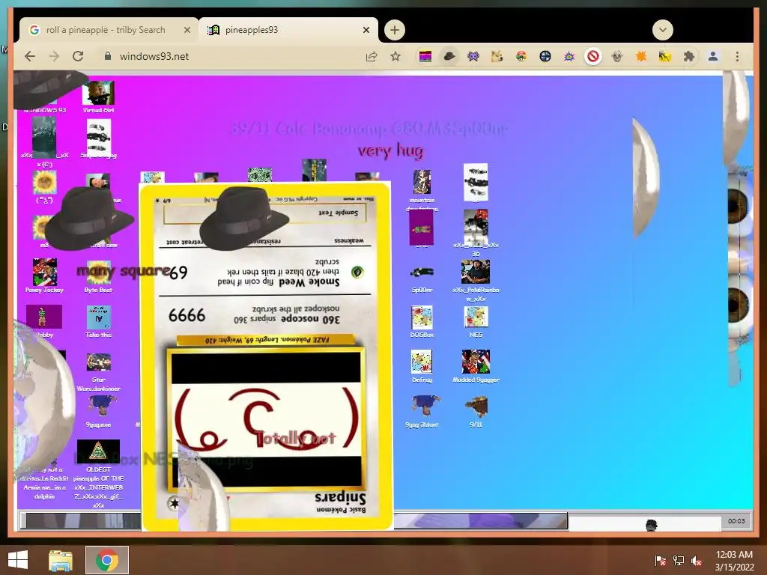Toggle the muted volume tray icon

[697, 561]
